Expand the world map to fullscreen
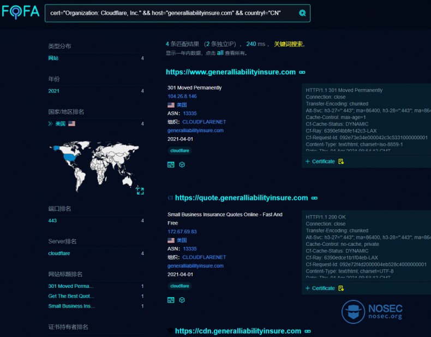This screenshot has height=337, width=431. pyautogui.click(x=140, y=191)
